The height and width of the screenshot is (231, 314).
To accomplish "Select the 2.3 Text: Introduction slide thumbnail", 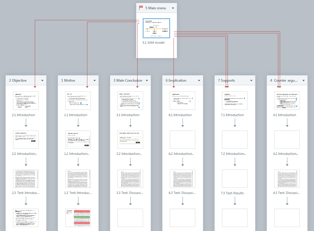I will [26, 179].
